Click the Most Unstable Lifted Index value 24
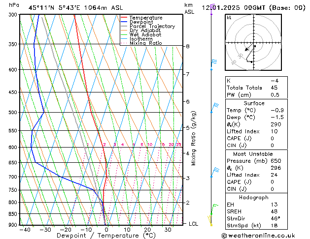The image size is (310, 239). (x=274, y=175)
